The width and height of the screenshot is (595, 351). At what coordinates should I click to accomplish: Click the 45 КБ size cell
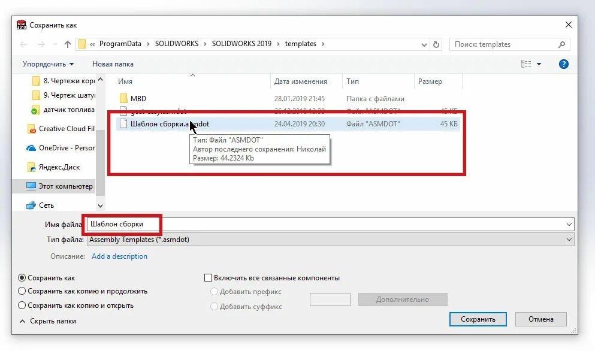(449, 124)
